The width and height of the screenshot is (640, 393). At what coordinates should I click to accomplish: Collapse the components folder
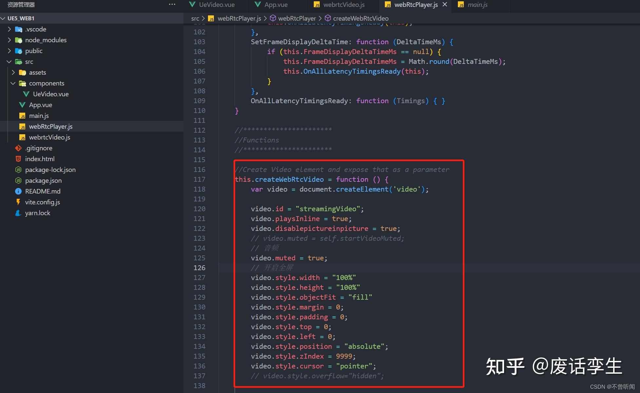point(13,83)
